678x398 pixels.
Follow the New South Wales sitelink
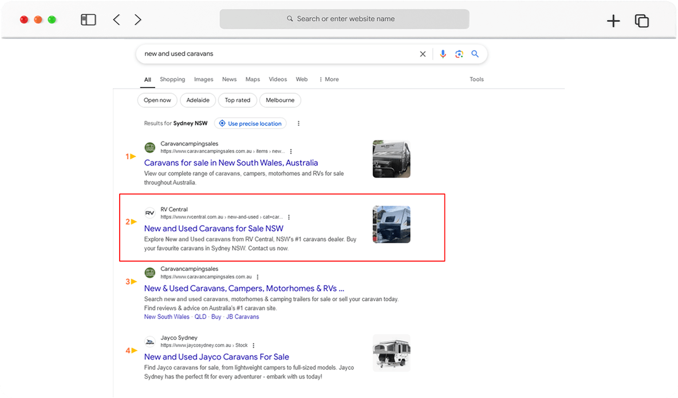coord(167,317)
